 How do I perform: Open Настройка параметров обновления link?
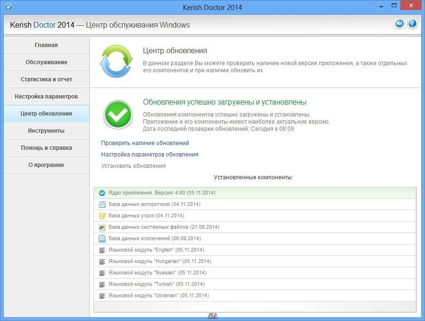click(x=150, y=155)
